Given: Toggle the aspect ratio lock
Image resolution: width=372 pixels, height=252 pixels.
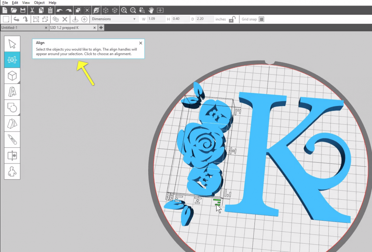Looking at the screenshot, I should click(x=232, y=19).
